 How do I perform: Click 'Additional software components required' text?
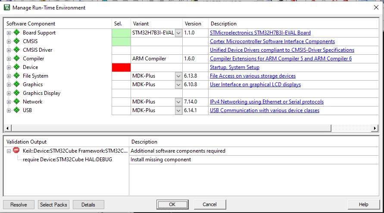pos(178,151)
